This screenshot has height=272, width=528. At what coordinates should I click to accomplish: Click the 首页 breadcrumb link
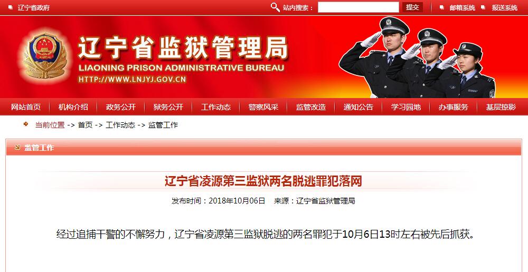[85, 125]
